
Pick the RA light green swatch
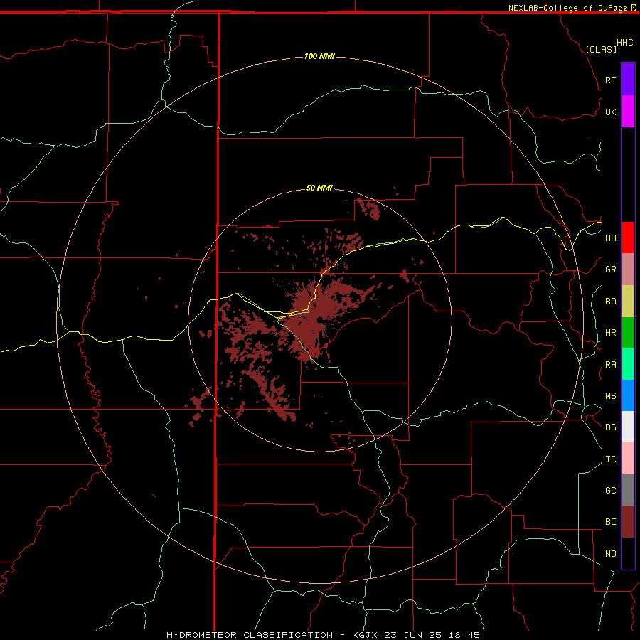[x=628, y=364]
